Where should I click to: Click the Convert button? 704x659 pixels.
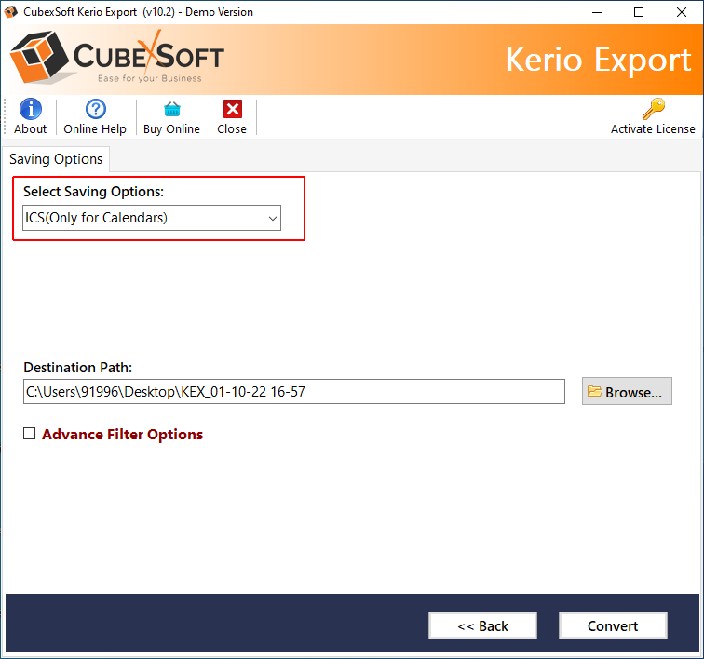pyautogui.click(x=613, y=625)
